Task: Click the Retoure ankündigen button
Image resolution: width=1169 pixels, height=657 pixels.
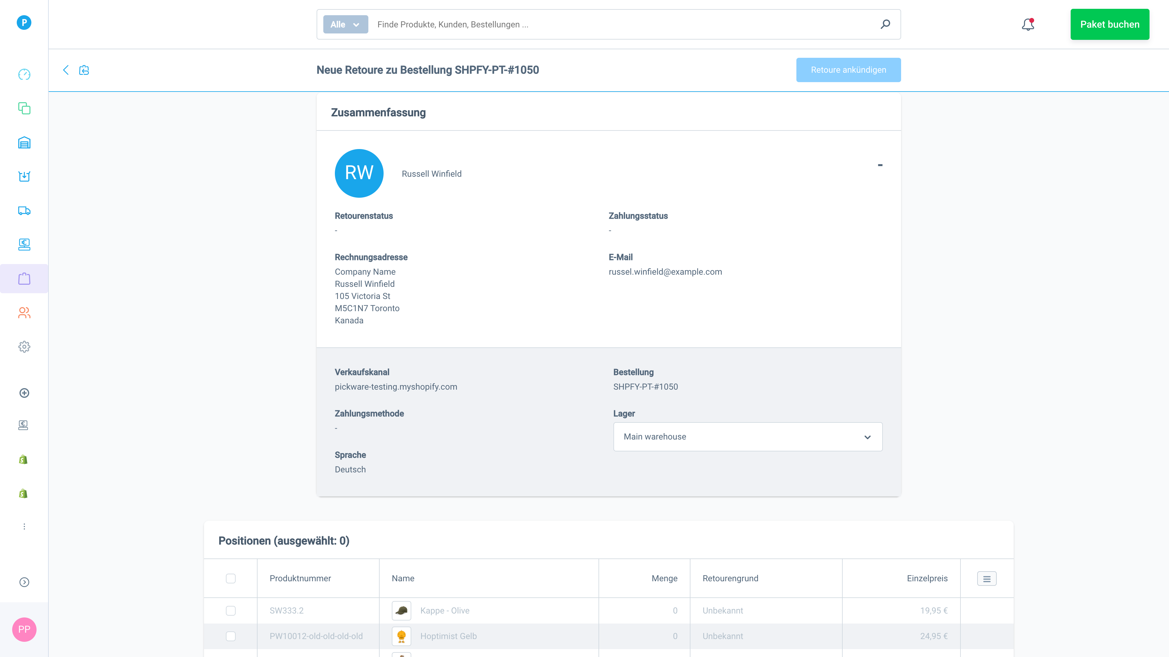Action: [x=848, y=70]
